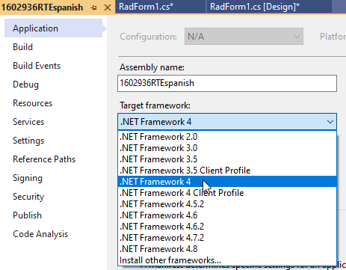Collapse the Target framework dropdown arrow
Viewport: 346px width, 270px height.
(x=330, y=122)
